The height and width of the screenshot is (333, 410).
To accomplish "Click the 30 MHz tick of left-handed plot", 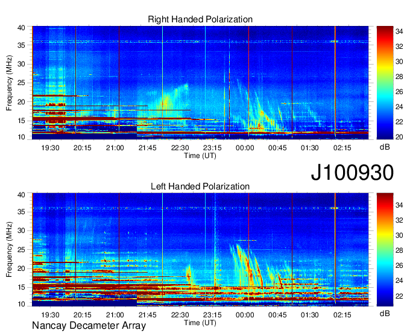I will (21, 230).
